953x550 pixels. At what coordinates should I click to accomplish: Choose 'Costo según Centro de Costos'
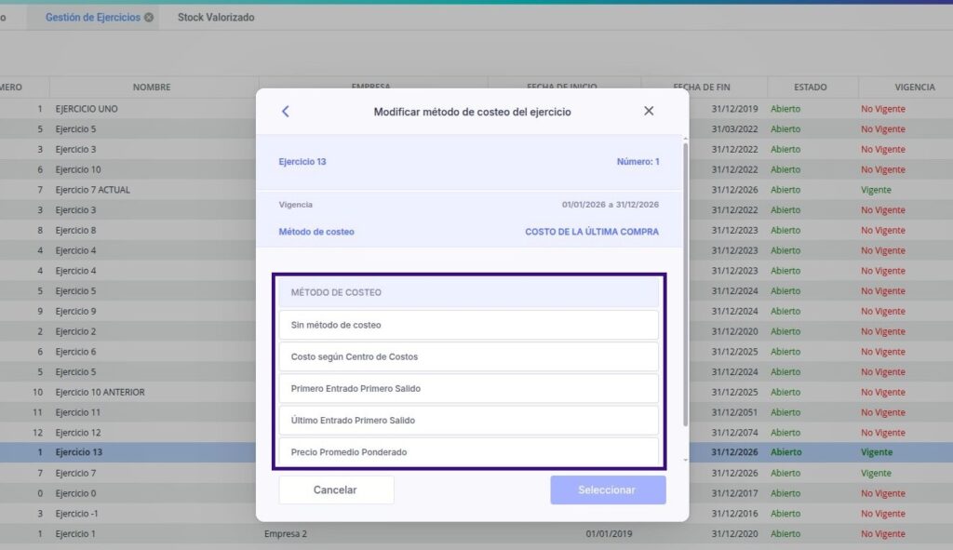(468, 356)
